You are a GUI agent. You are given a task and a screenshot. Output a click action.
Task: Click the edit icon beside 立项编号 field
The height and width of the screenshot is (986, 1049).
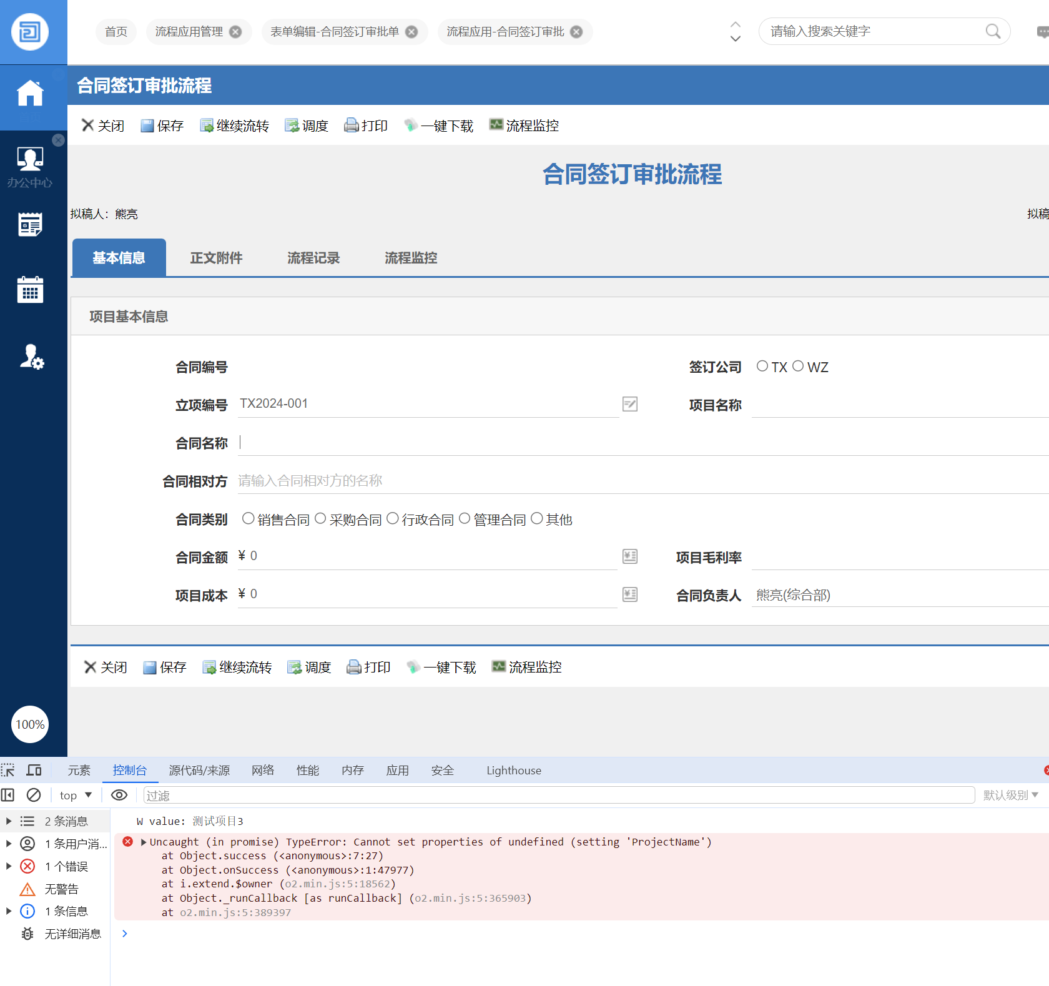(x=630, y=404)
